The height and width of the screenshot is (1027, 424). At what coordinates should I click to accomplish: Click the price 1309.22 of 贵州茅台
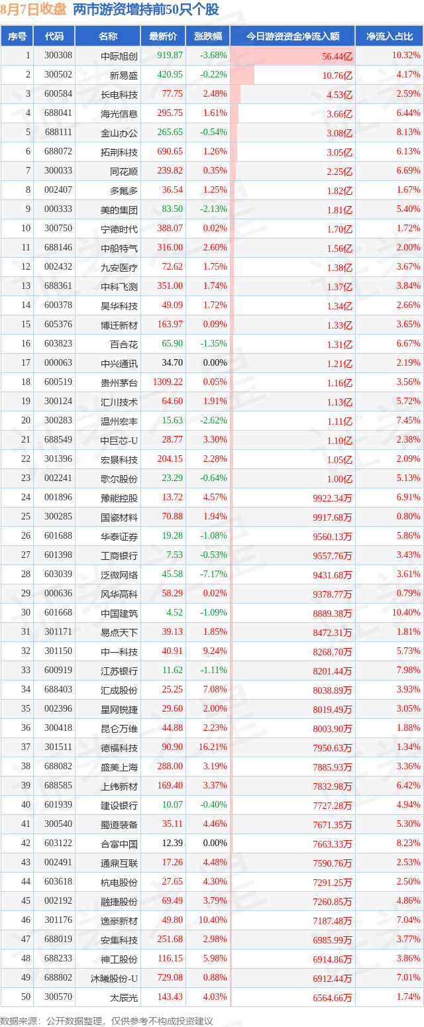point(167,382)
